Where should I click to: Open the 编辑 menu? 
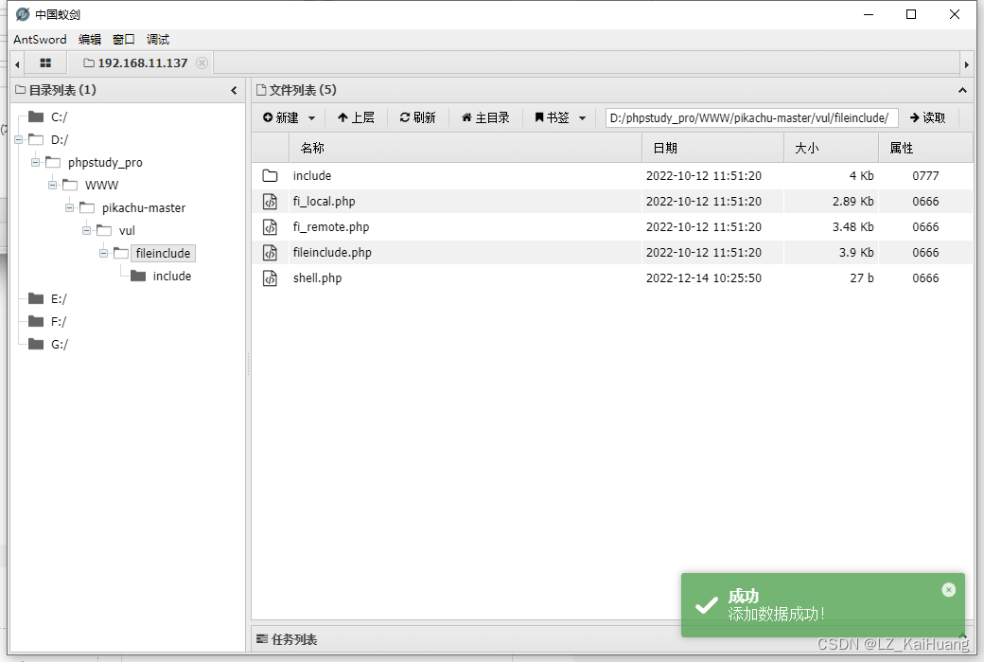[x=90, y=40]
